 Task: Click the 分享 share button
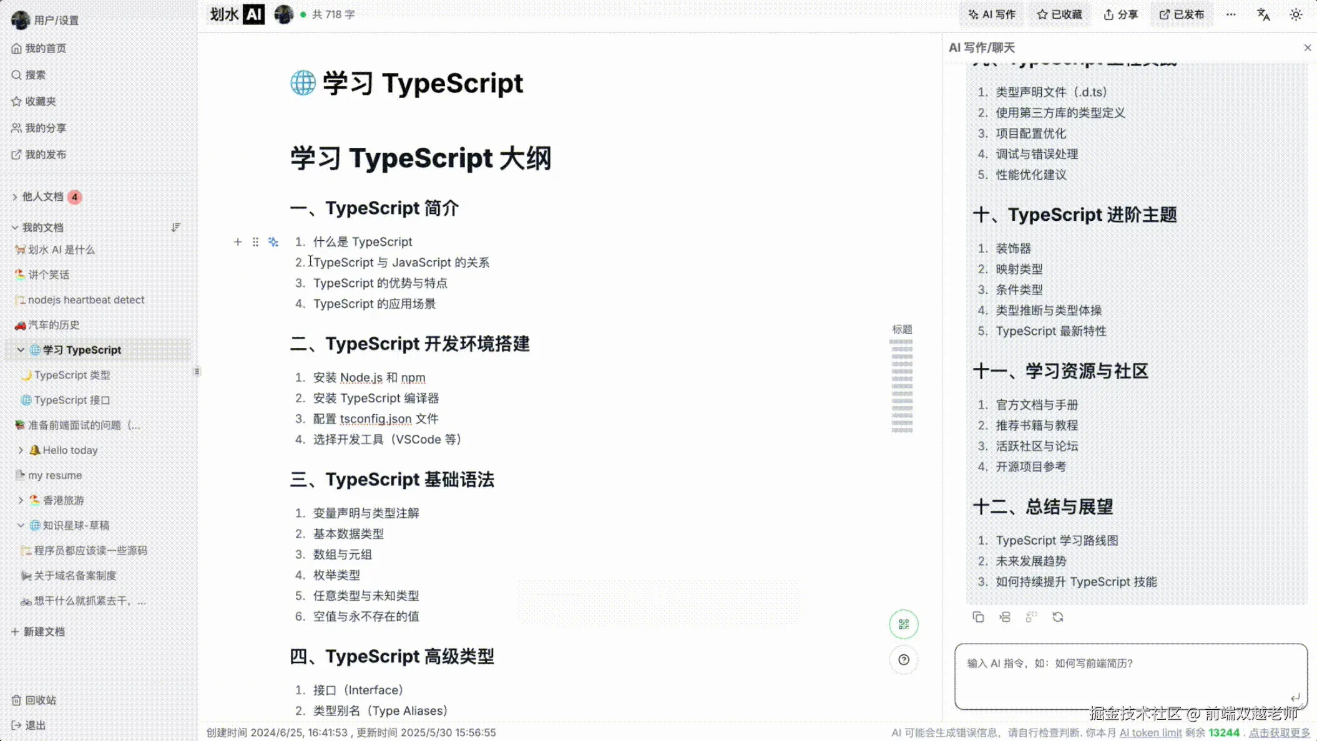(1120, 14)
